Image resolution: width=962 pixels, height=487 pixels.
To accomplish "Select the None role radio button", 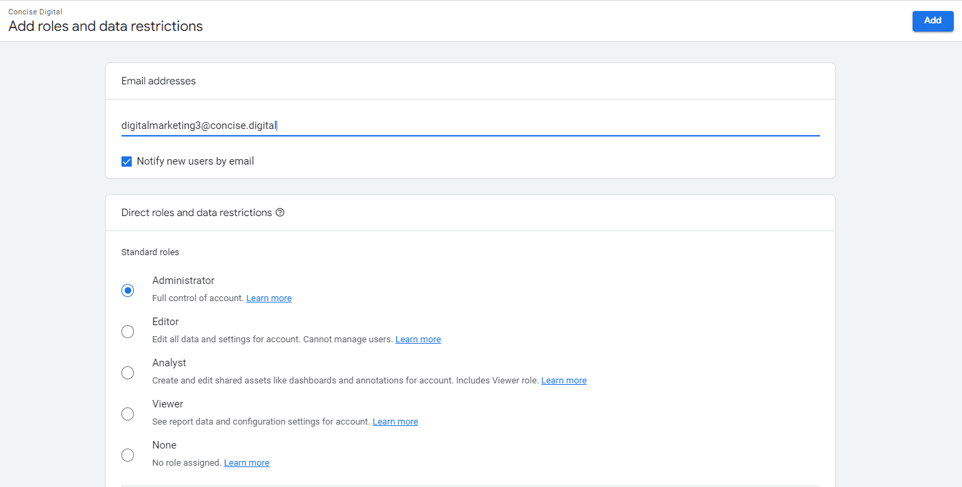I will pyautogui.click(x=128, y=455).
